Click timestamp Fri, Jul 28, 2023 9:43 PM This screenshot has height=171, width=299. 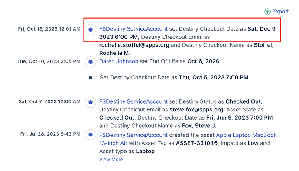50,134
